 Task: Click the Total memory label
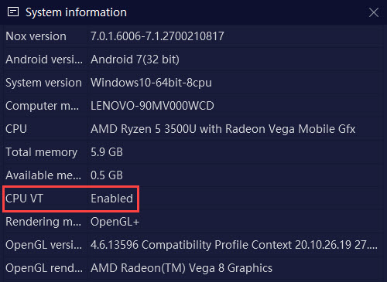pos(41,152)
